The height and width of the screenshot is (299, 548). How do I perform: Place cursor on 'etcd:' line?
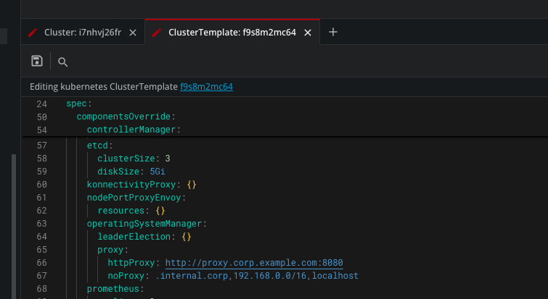(99, 146)
